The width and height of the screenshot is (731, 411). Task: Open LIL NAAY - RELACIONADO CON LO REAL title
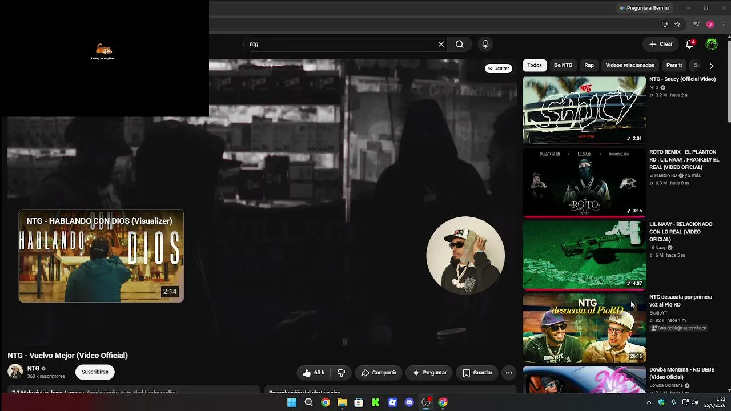(681, 232)
